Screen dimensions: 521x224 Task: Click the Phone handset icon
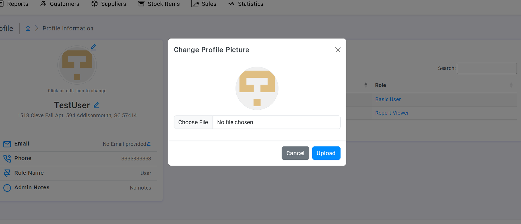pos(7,158)
